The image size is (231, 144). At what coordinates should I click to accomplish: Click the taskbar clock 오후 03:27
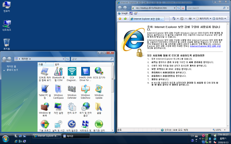[223, 135]
